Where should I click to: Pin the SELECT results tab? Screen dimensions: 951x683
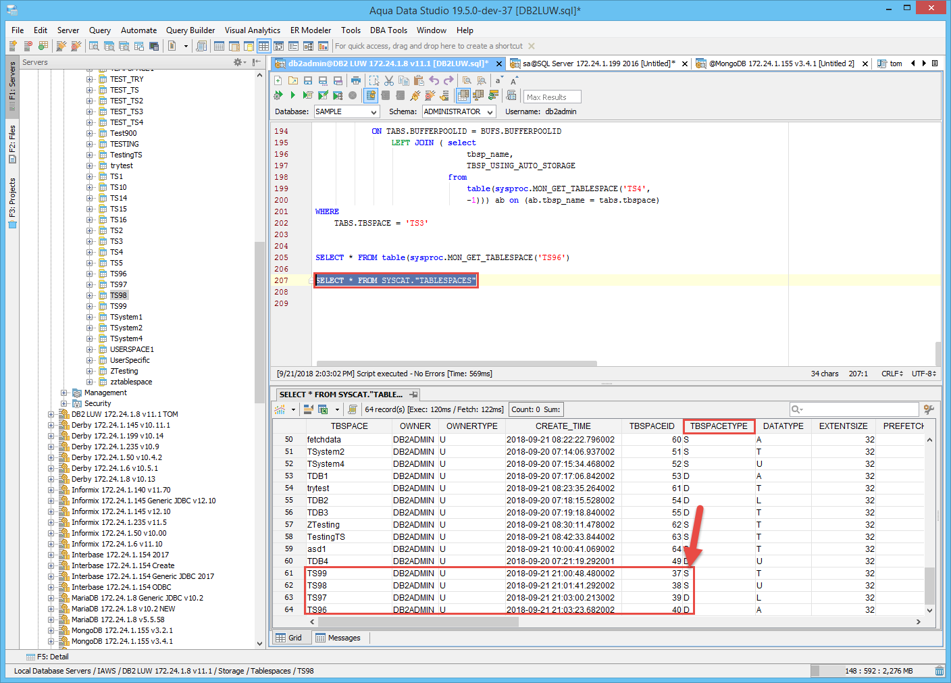pyautogui.click(x=413, y=395)
